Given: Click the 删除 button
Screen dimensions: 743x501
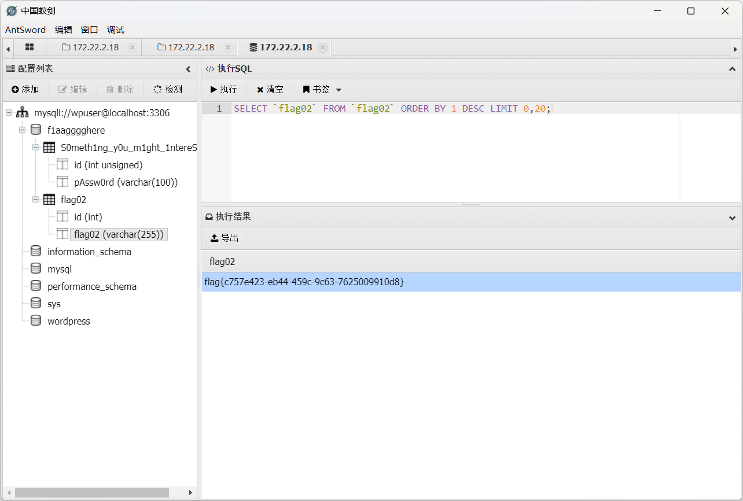Looking at the screenshot, I should point(120,90).
